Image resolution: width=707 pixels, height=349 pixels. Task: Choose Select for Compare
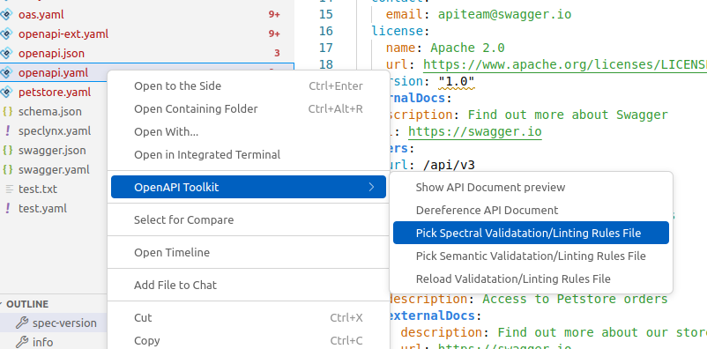tap(249, 220)
